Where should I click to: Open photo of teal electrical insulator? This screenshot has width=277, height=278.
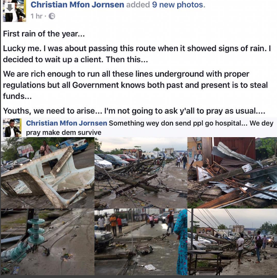[48, 242]
